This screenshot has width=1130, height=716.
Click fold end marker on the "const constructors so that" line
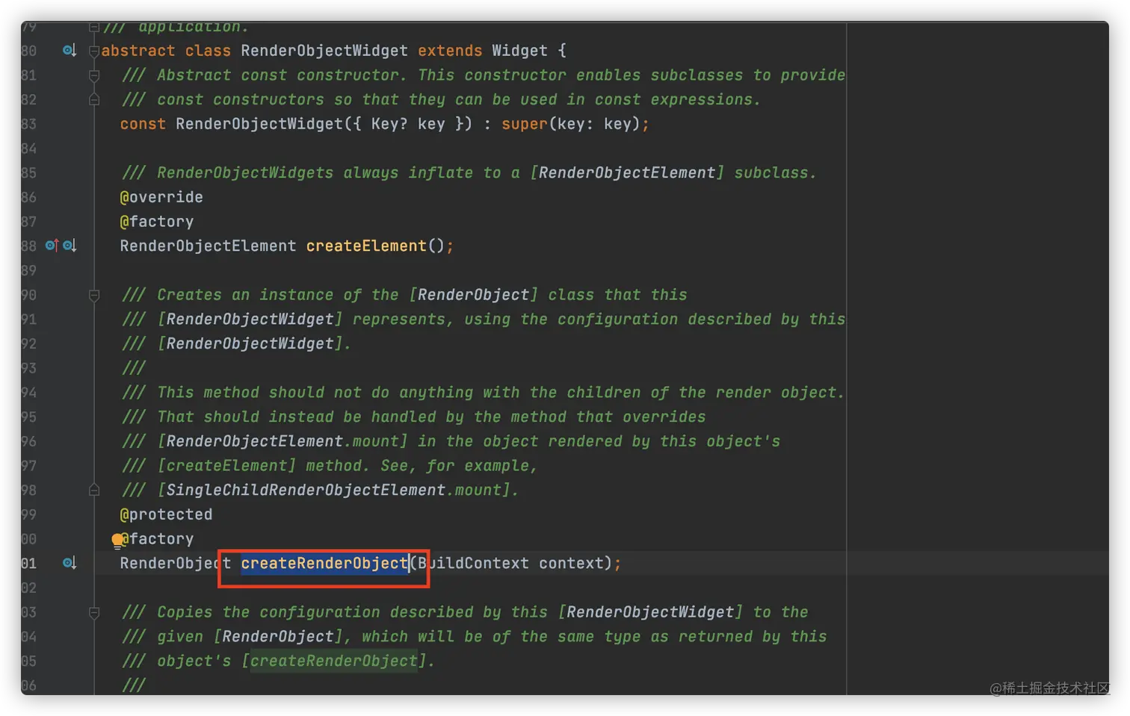pos(94,100)
